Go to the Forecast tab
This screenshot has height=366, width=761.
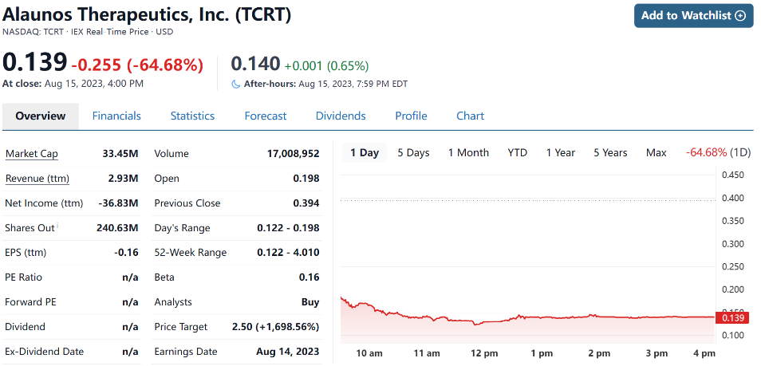(265, 116)
